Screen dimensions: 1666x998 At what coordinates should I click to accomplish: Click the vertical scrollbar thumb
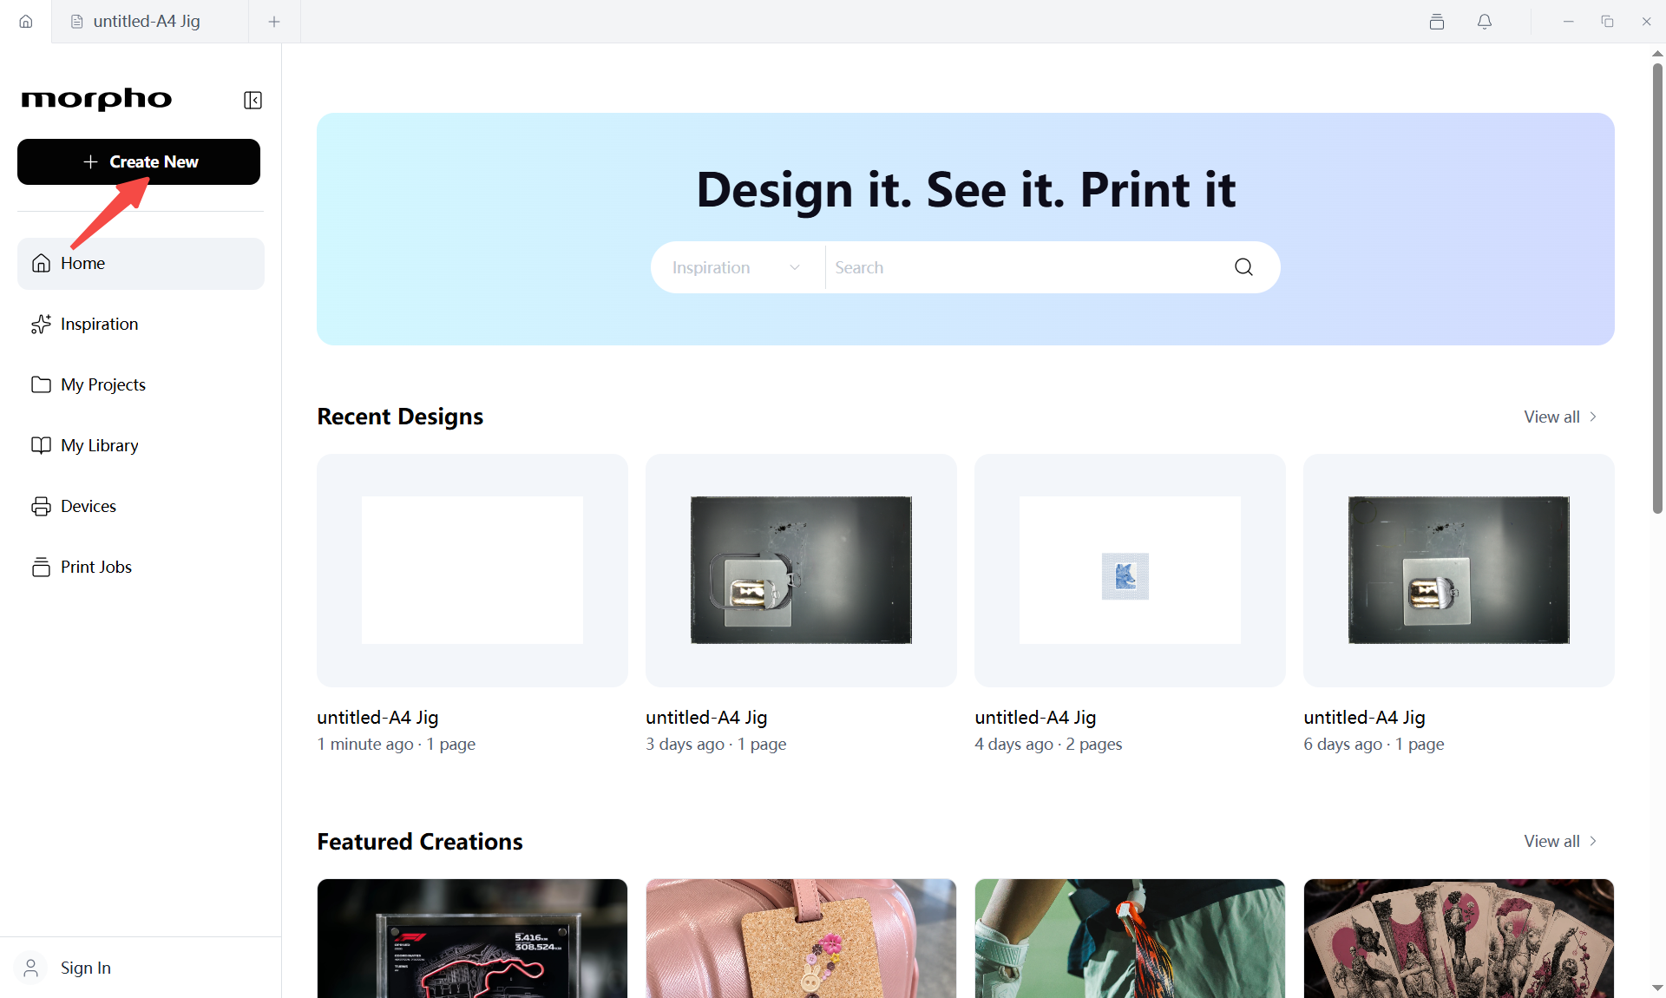(1657, 288)
